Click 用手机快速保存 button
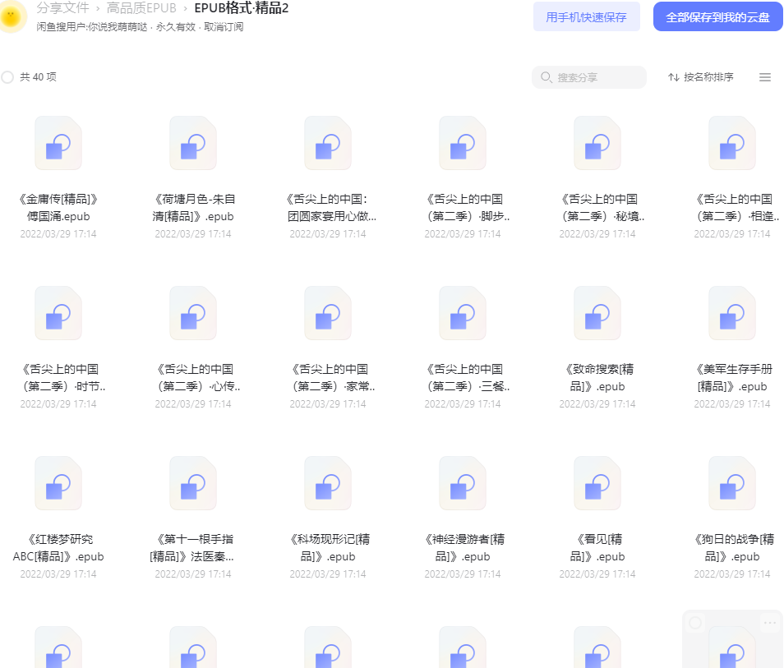The height and width of the screenshot is (668, 784). click(587, 17)
